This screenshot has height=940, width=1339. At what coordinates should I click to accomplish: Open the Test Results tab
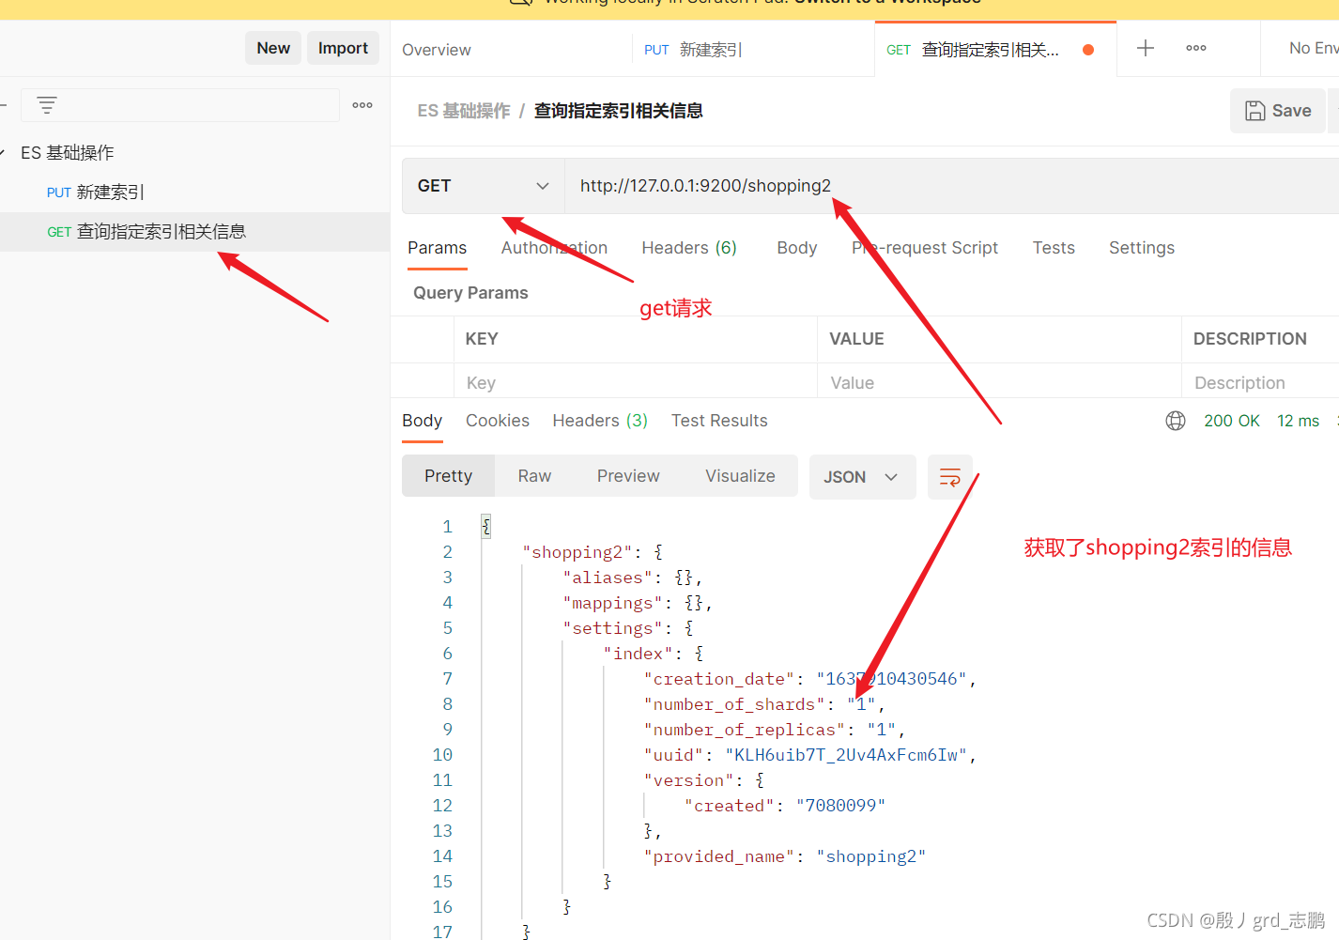tap(719, 421)
